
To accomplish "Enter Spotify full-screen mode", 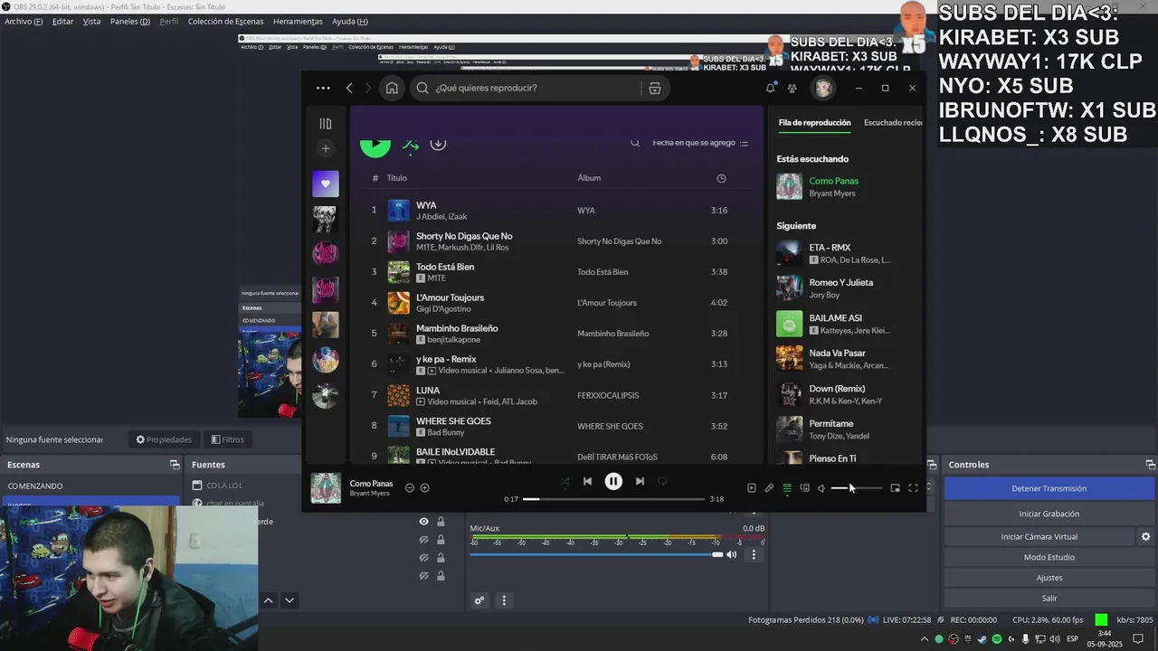I will coord(913,488).
